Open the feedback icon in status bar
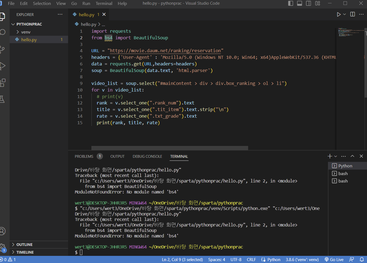 coord(352,259)
